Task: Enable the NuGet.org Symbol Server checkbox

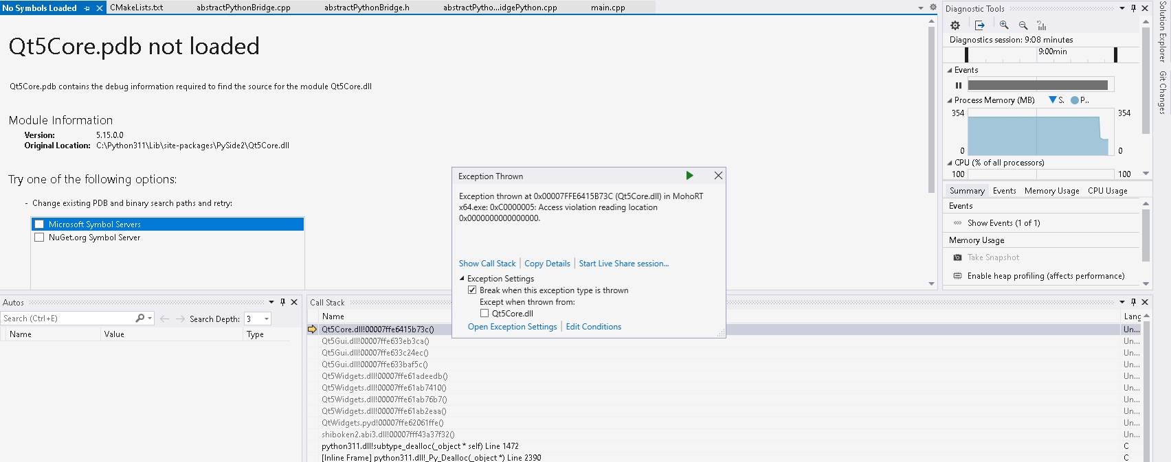Action: [x=39, y=238]
